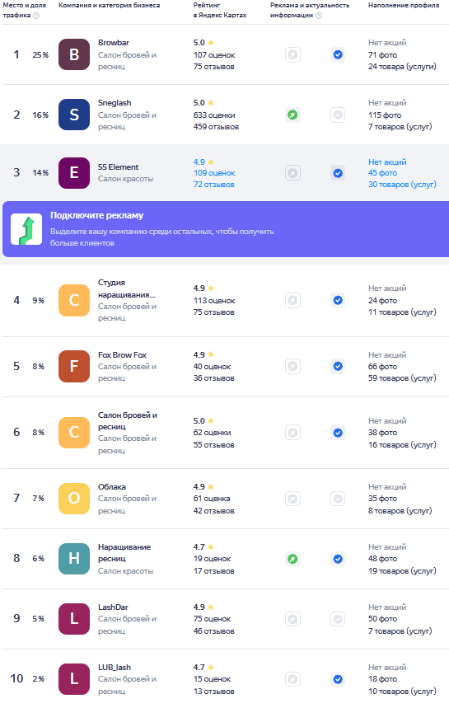Open the 30 товаров (услуг) link
Viewport: 449px width, 708px height.
tap(402, 185)
